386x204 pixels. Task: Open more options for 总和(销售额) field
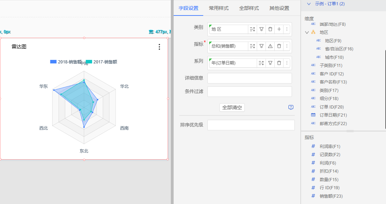point(287,46)
